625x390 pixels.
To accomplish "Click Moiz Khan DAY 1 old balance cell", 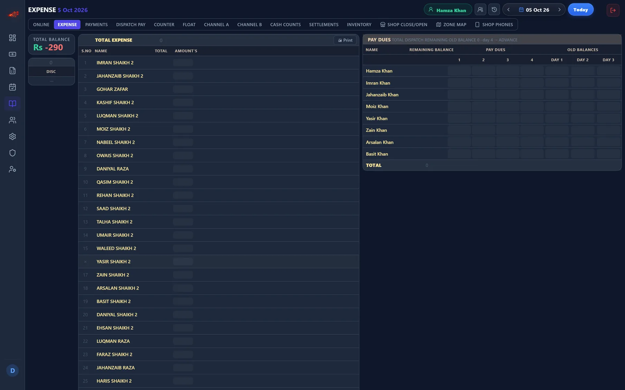I will [557, 106].
